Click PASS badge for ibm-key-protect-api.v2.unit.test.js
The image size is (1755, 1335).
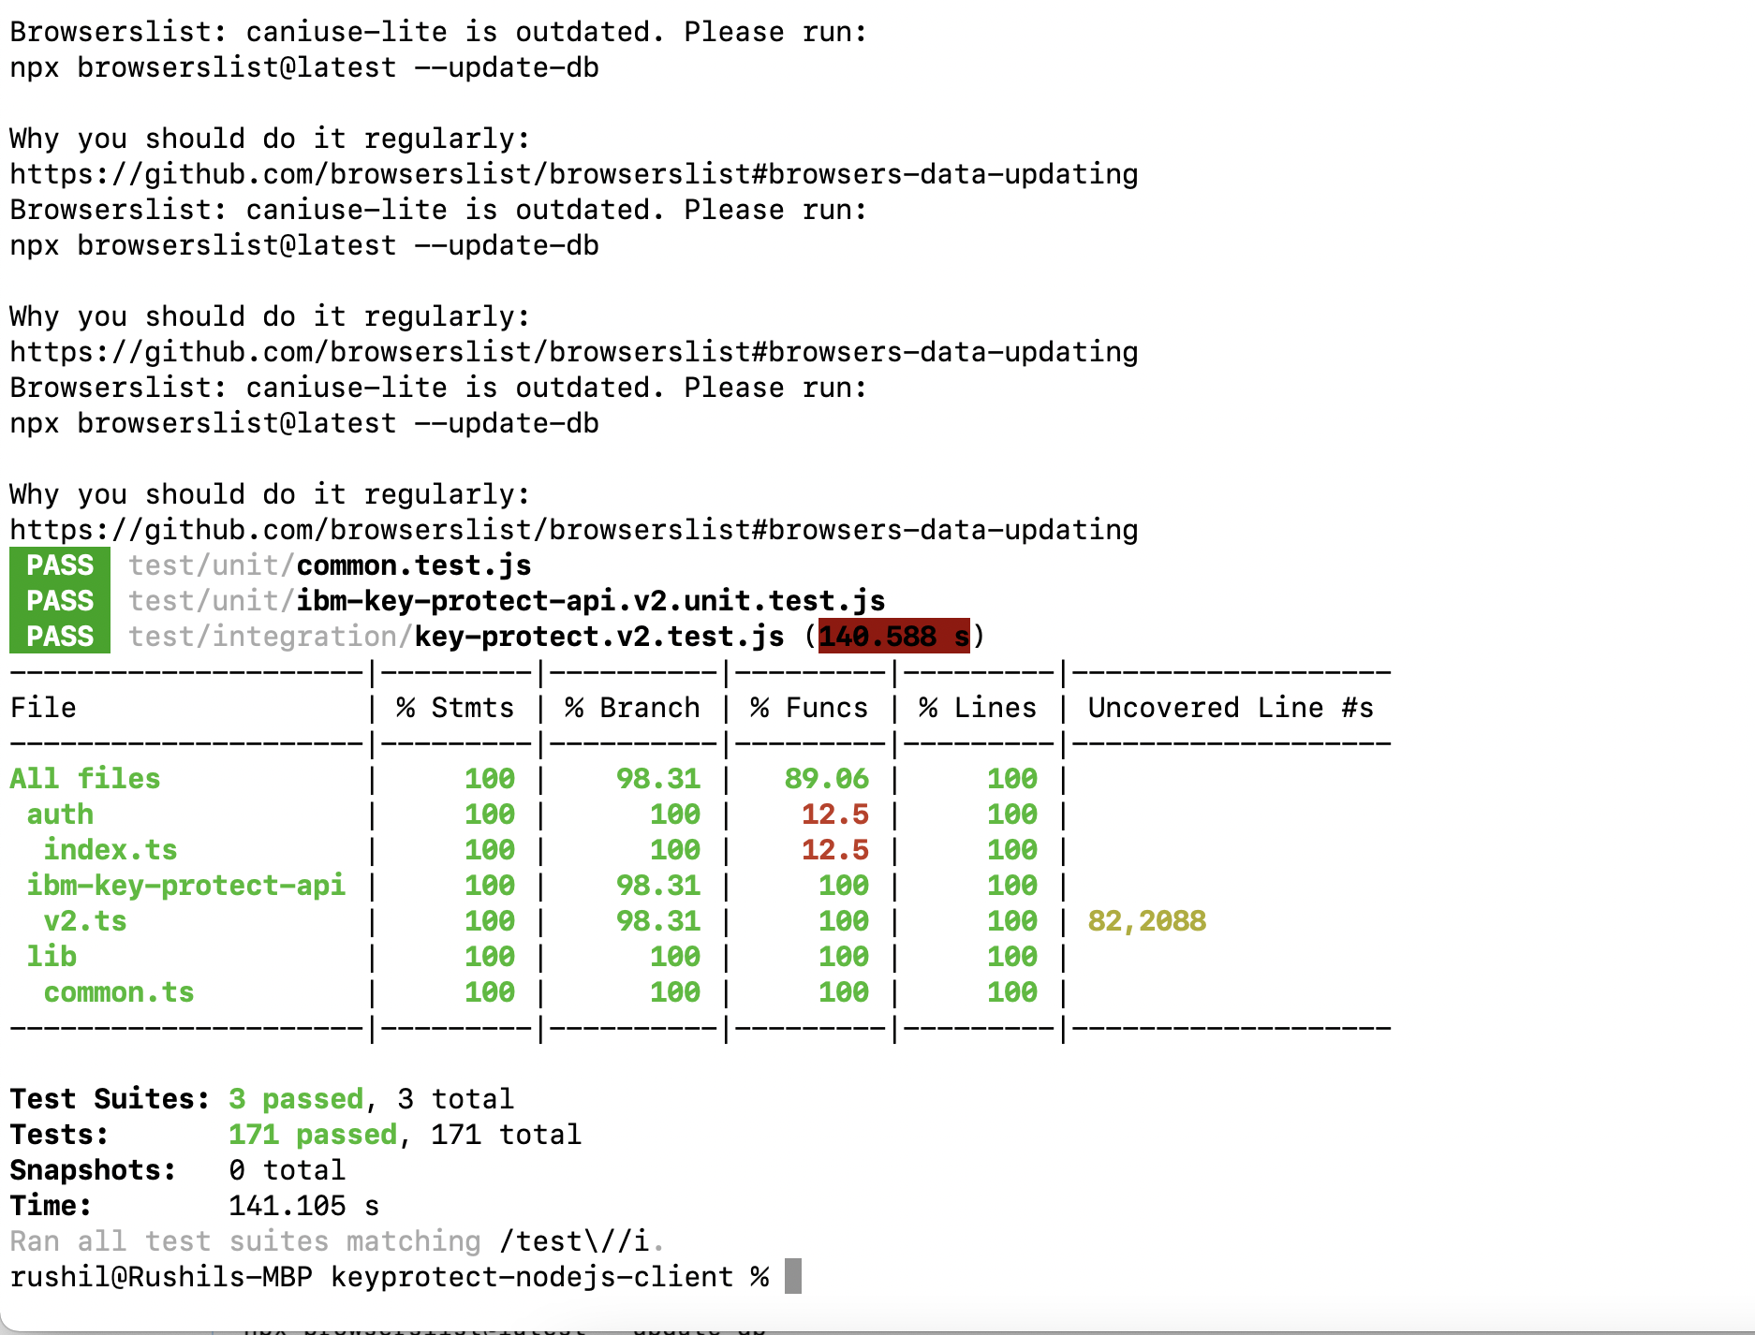(x=60, y=601)
